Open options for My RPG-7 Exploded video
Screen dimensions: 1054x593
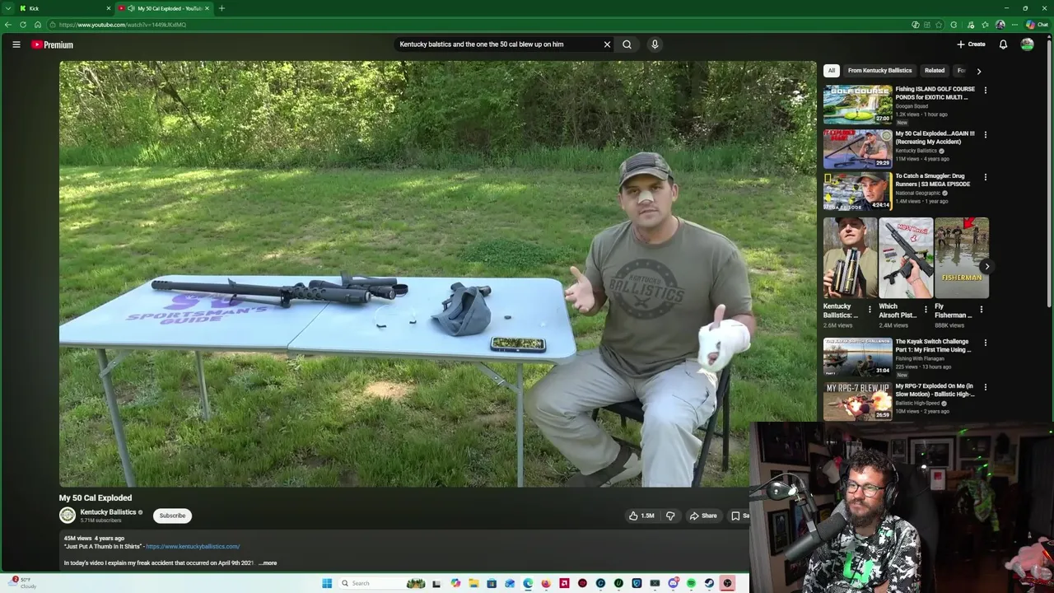coord(985,387)
